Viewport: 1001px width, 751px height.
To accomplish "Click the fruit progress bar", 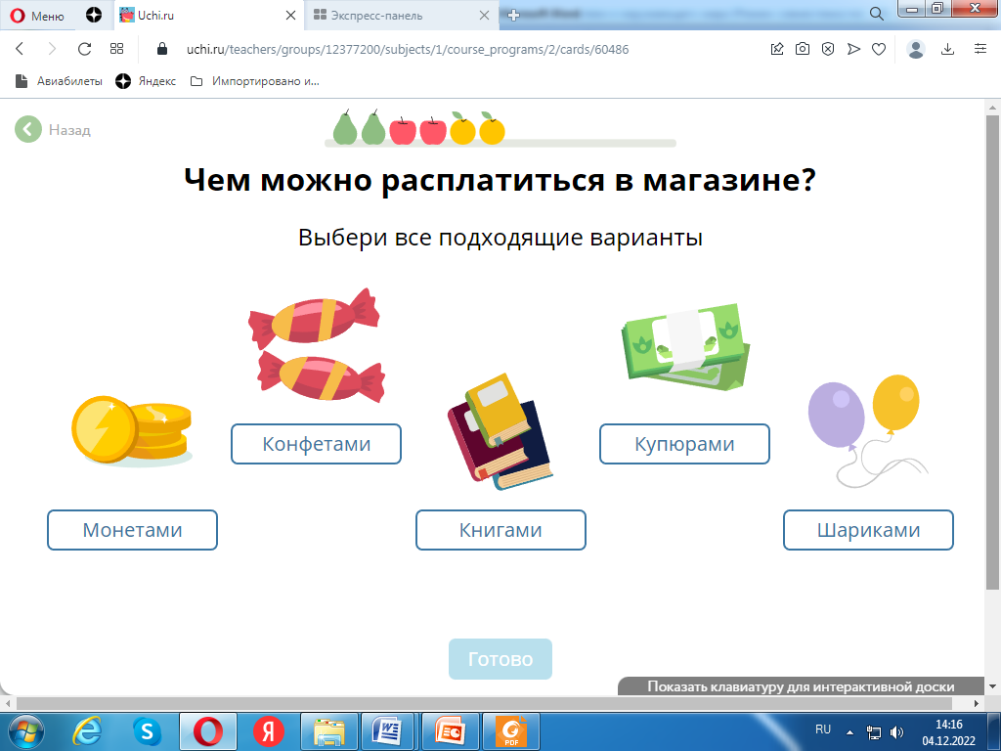I will (500, 143).
